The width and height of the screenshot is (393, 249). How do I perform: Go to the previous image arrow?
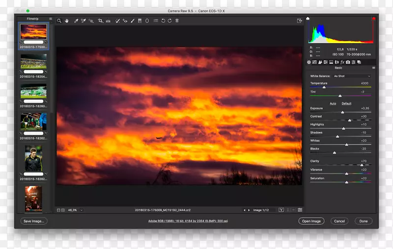[244, 210]
